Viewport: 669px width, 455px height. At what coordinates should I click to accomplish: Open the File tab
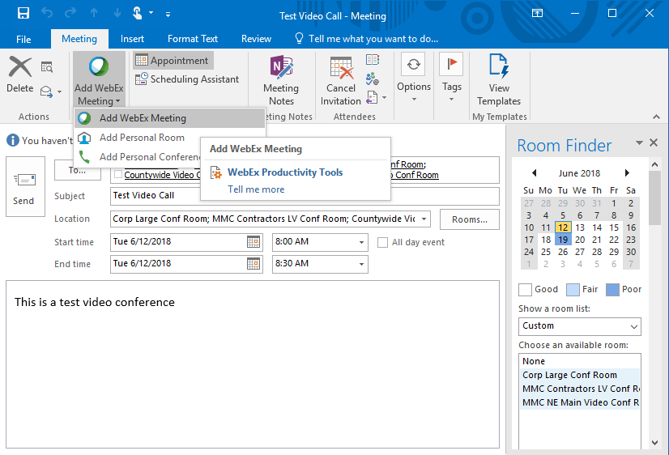(23, 39)
